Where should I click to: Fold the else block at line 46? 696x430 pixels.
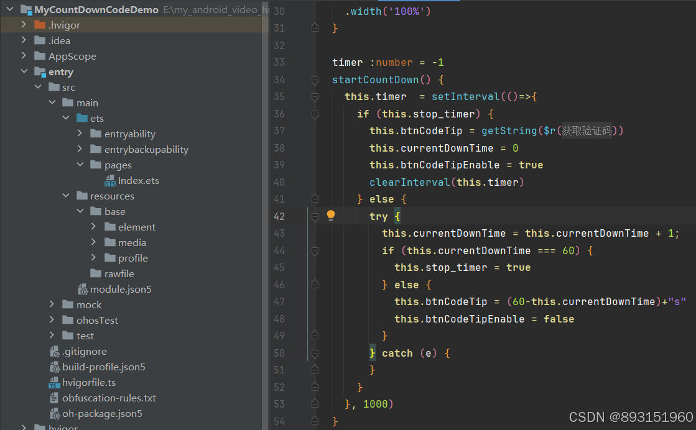coord(315,285)
